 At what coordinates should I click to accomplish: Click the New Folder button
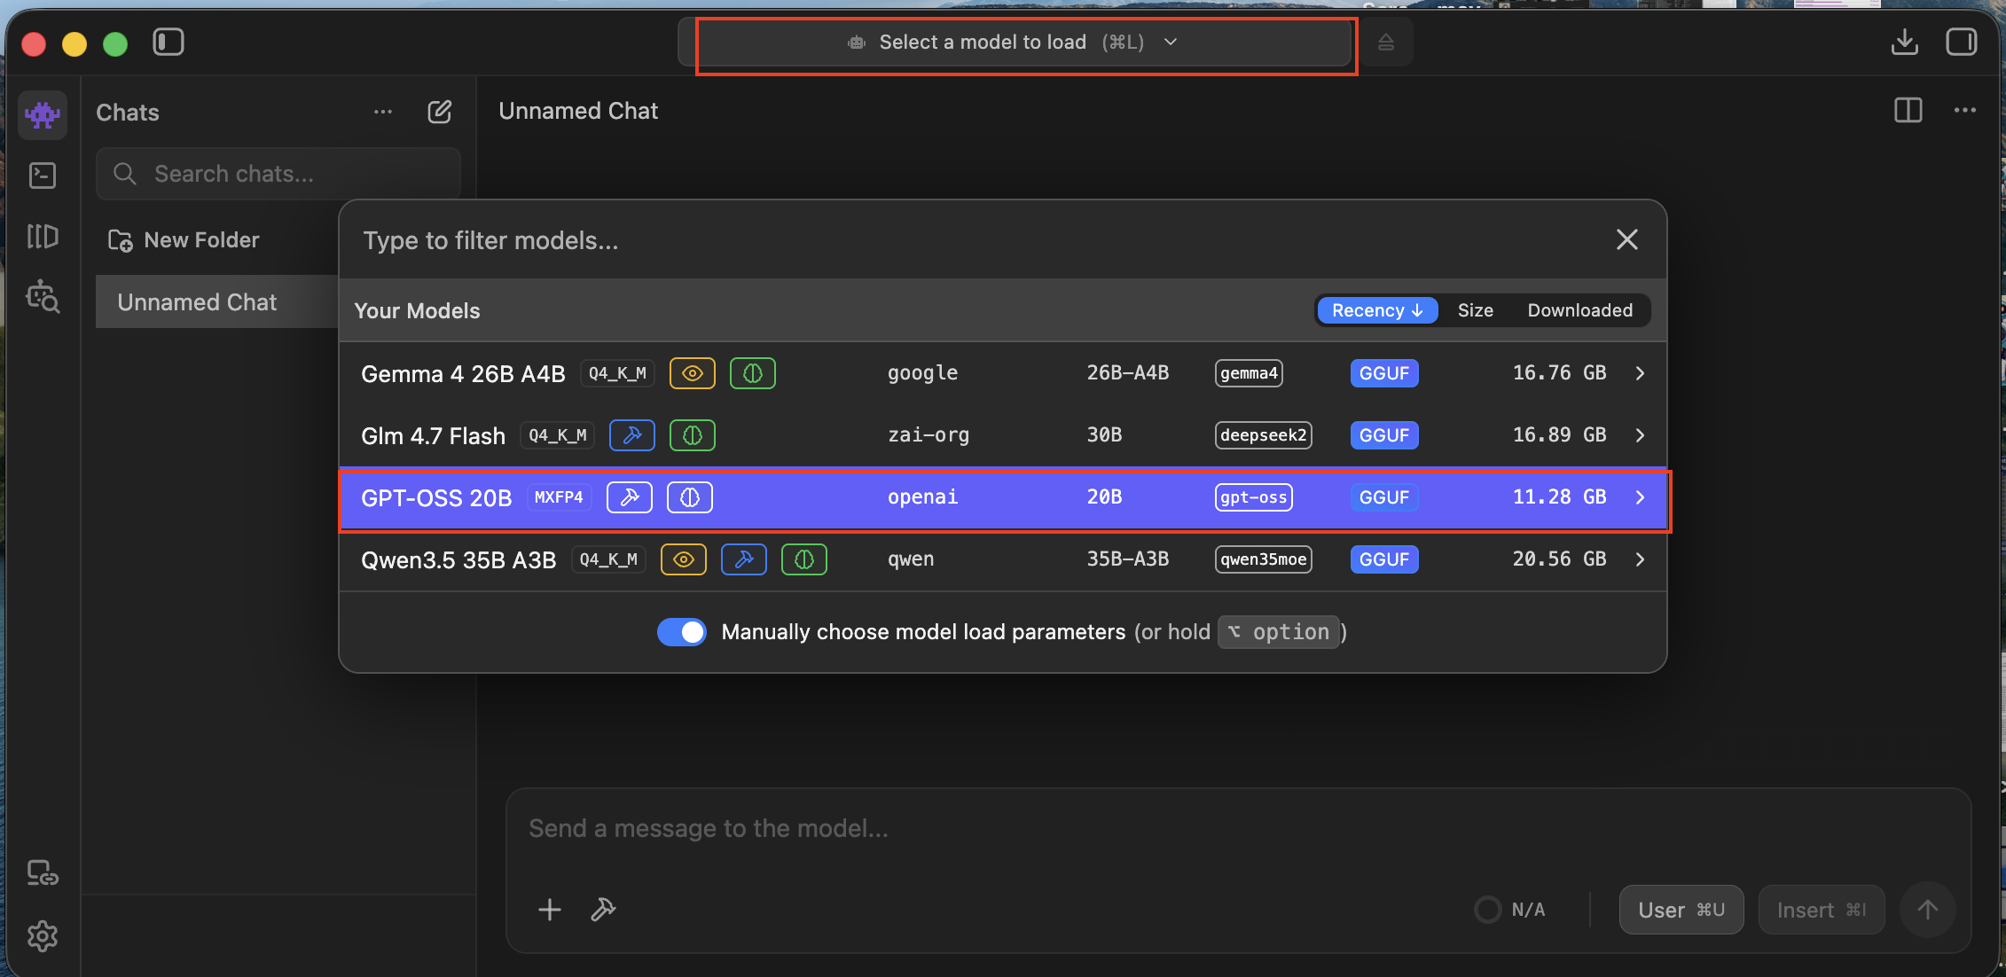(x=184, y=240)
